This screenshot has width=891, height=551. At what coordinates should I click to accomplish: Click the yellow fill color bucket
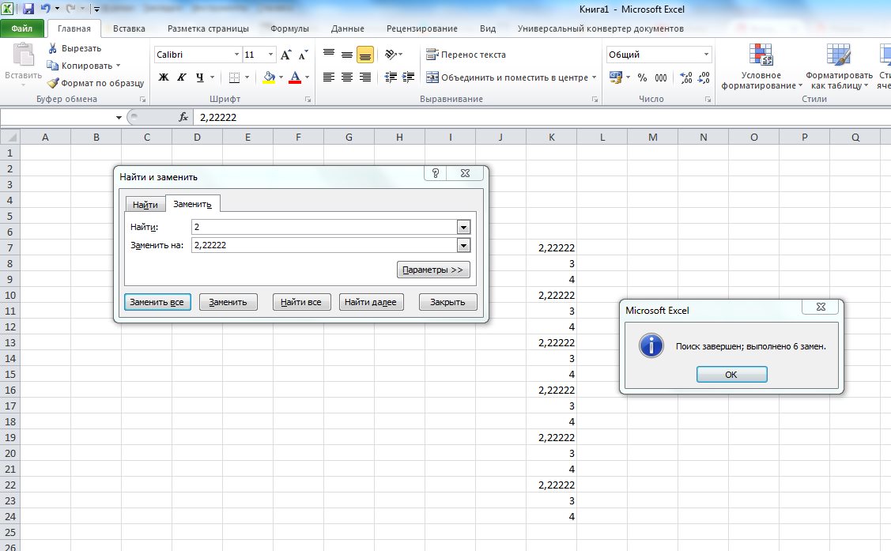click(x=269, y=77)
